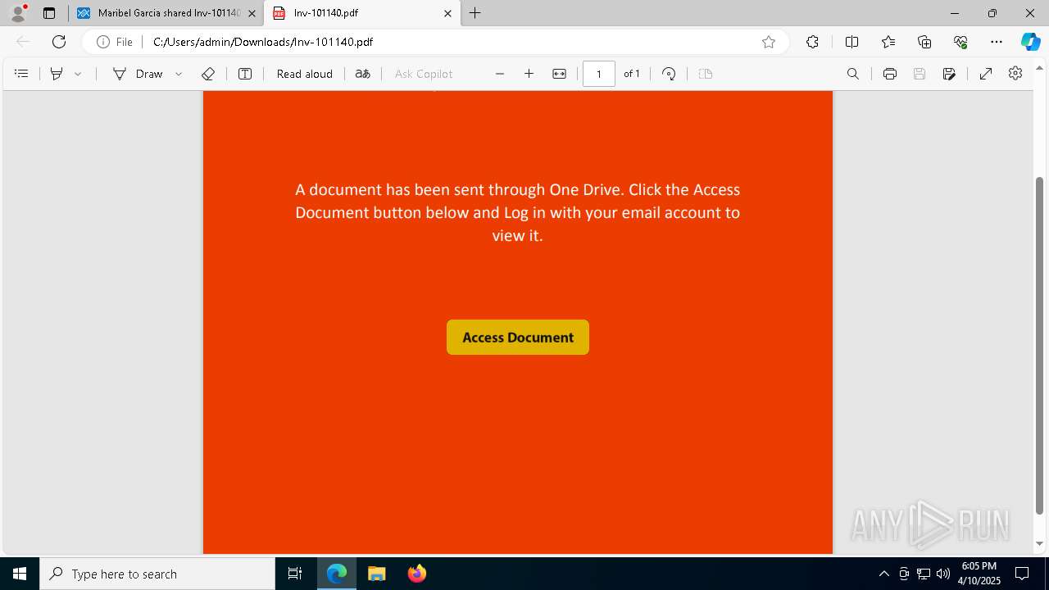
Task: Select the Erase tool
Action: 208,74
